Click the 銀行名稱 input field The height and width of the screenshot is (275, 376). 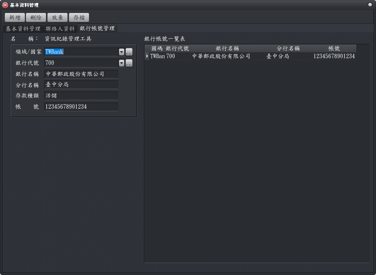tap(81, 74)
